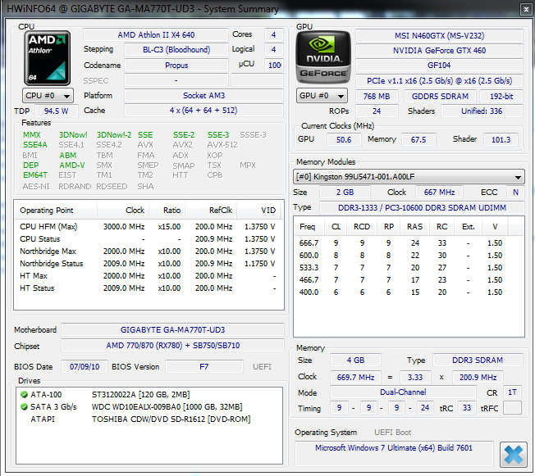Viewport: 535px width, 476px height.
Task: Click the AMD-V feature label
Action: (72, 165)
